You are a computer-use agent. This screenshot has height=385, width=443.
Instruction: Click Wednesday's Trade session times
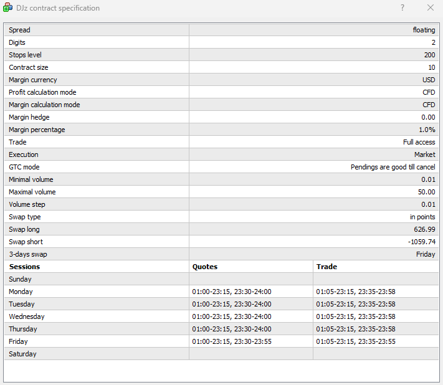(356, 316)
